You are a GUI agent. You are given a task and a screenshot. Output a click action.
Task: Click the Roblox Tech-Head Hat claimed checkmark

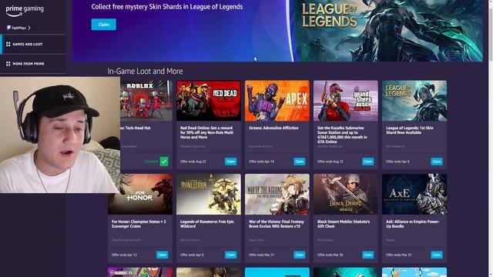tap(164, 162)
